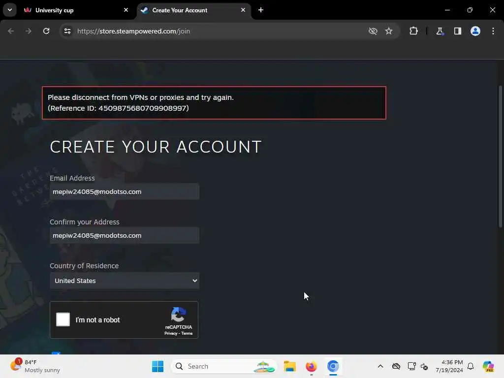Click the Email Address input field

pos(125,191)
